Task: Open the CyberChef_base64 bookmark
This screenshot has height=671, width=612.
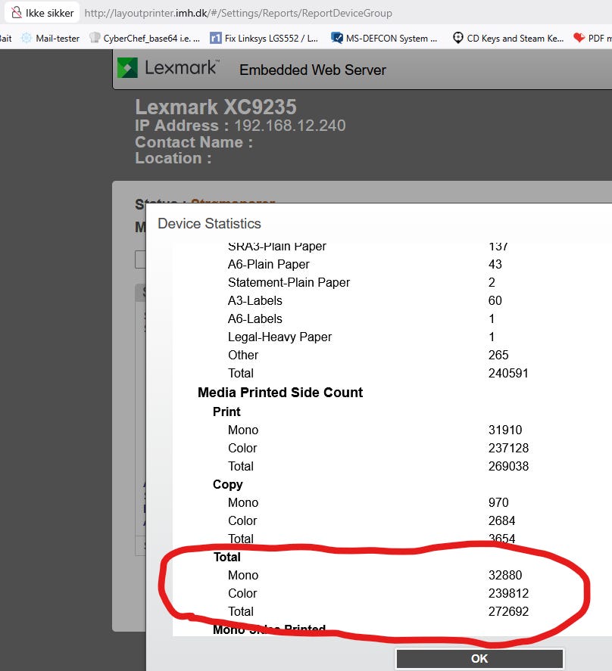Action: [145, 38]
